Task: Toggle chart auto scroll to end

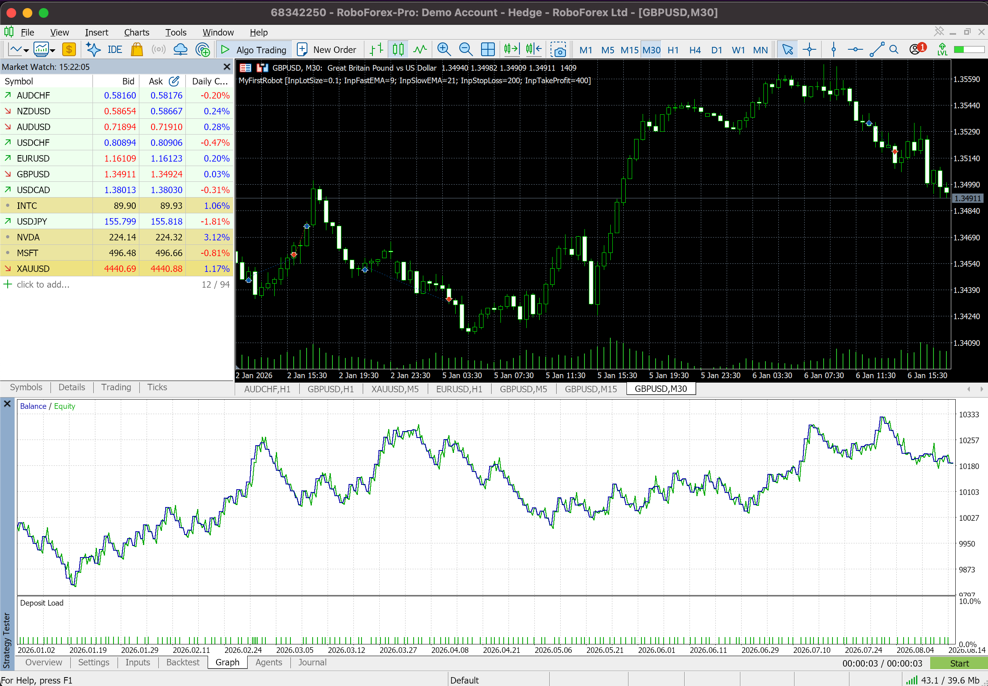Action: tap(511, 49)
